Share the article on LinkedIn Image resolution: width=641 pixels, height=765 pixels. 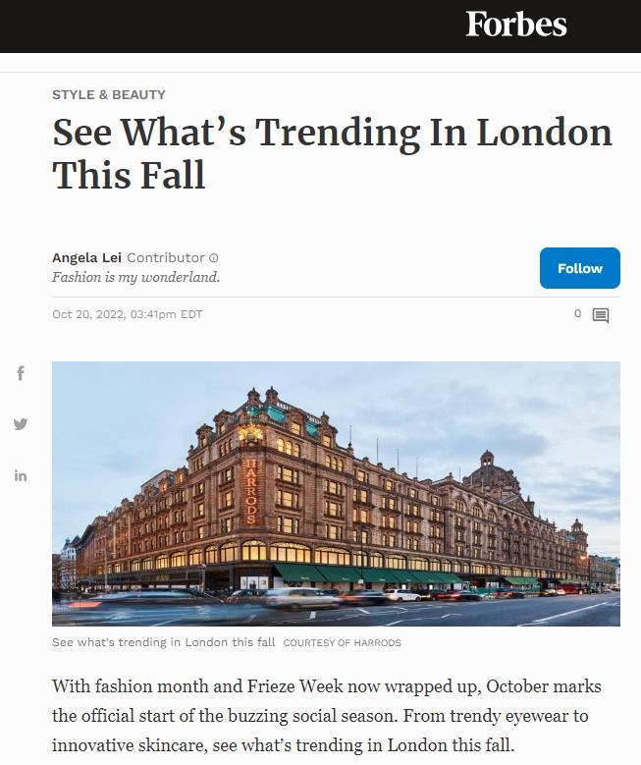21,475
